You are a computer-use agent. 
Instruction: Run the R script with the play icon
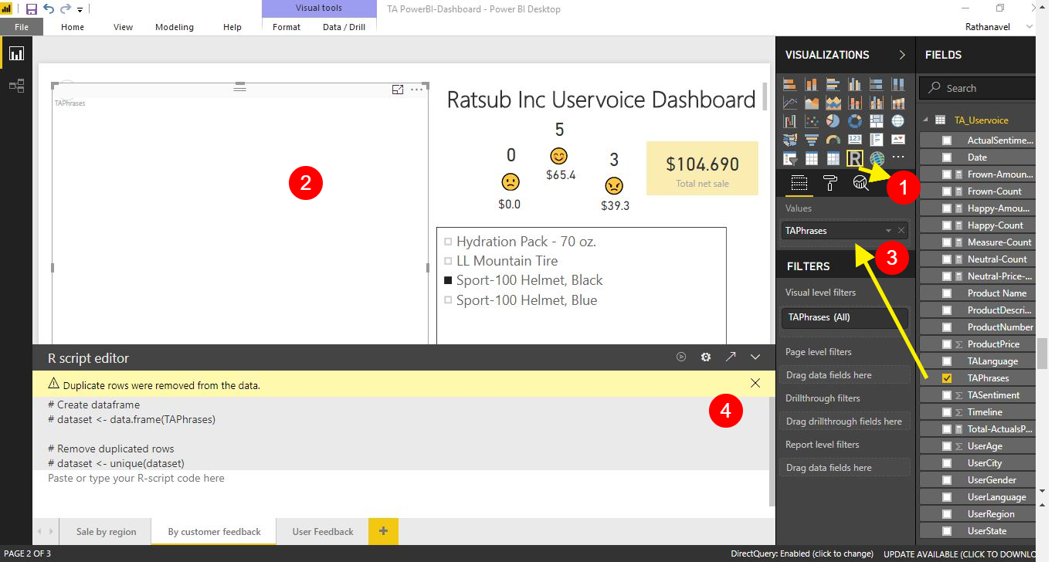[680, 357]
